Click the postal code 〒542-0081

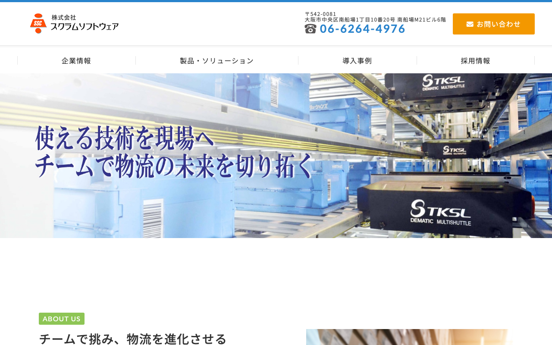pyautogui.click(x=320, y=14)
